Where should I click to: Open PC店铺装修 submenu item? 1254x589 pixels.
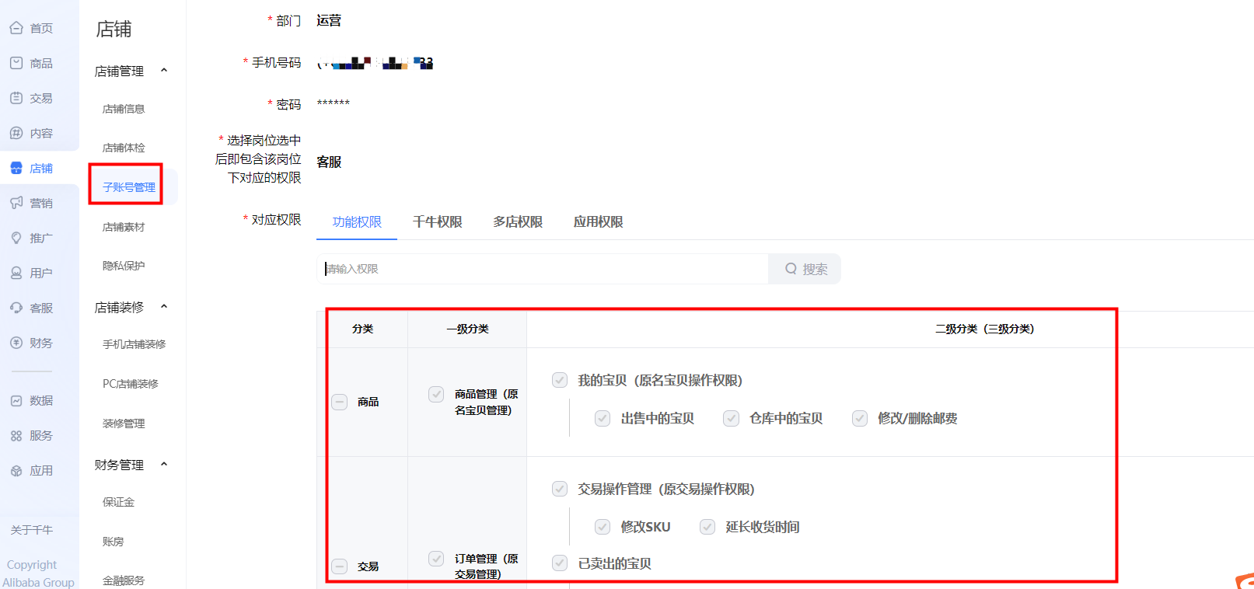[x=131, y=384]
